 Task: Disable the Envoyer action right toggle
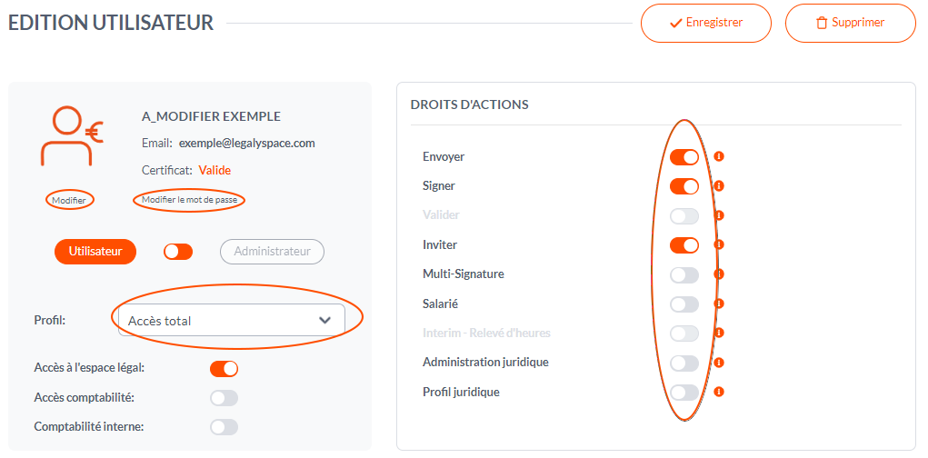684,157
